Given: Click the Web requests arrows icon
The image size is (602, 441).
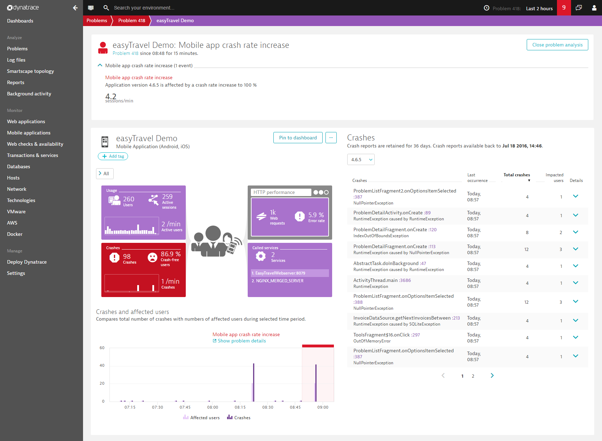Looking at the screenshot, I should 261,216.
